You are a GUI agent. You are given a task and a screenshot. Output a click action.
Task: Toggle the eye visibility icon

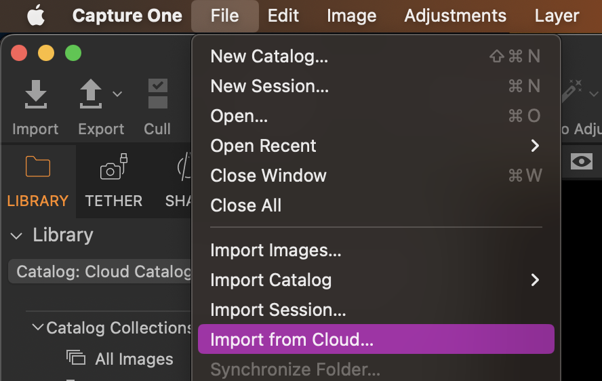[581, 161]
